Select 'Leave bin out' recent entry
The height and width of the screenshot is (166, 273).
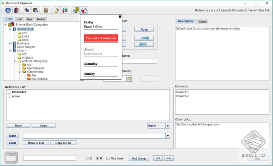tap(93, 54)
